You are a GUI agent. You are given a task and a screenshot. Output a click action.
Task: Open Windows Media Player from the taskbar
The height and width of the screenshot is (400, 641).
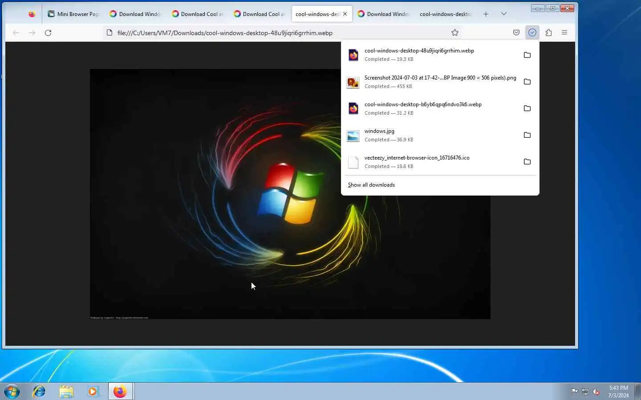click(93, 392)
